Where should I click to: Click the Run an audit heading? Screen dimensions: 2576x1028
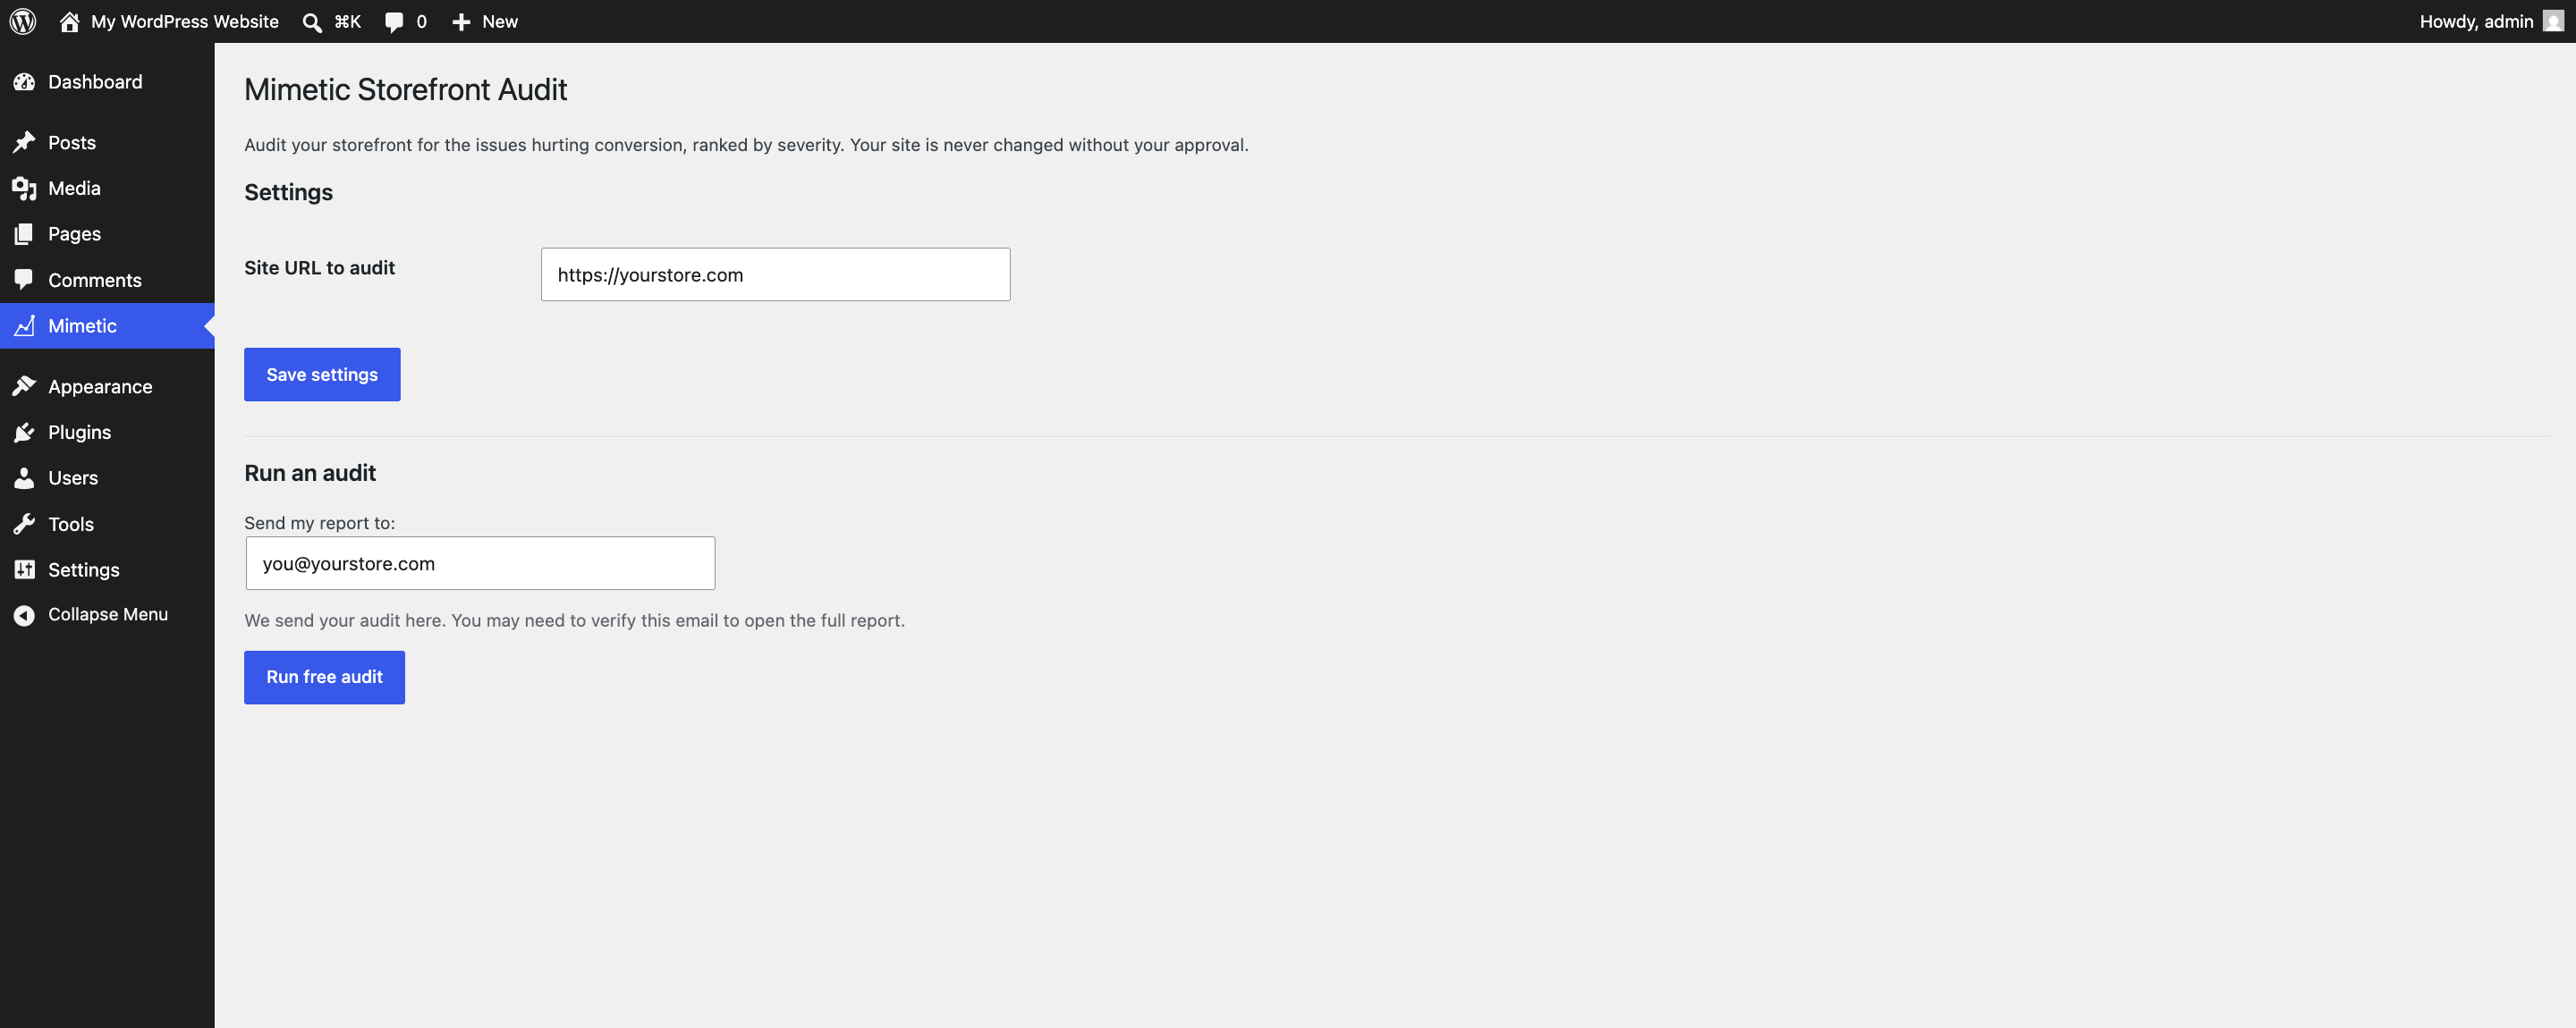310,474
